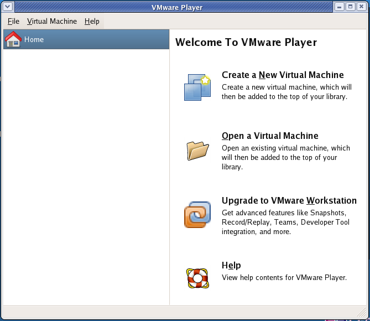
Task: Click the 'Welcome To VMware Player' title
Action: coord(246,43)
